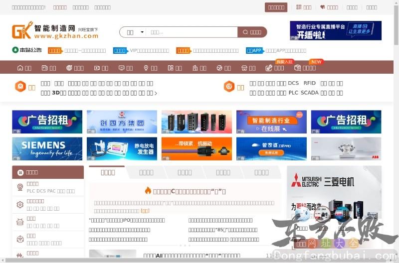
Task: Open the electrostatic discharge generator banner
Action: [x=122, y=149]
